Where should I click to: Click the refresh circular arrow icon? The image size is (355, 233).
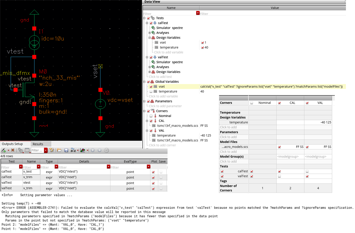click(106, 150)
